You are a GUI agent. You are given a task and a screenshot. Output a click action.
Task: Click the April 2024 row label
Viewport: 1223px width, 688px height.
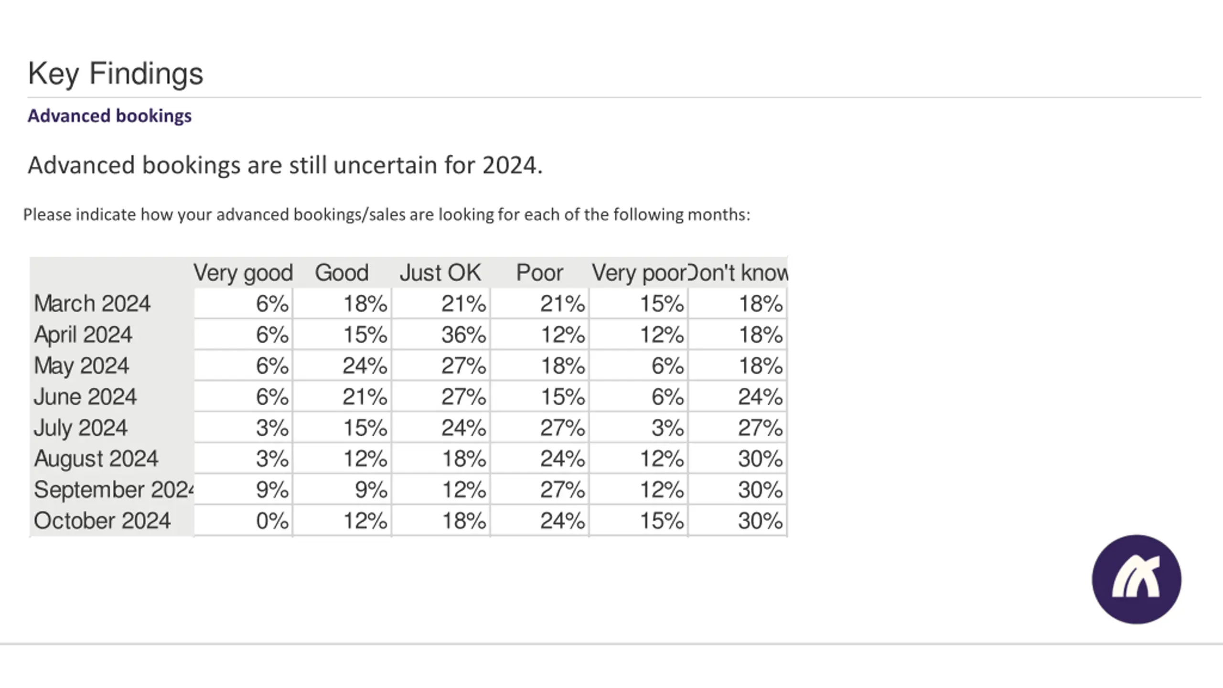point(83,334)
